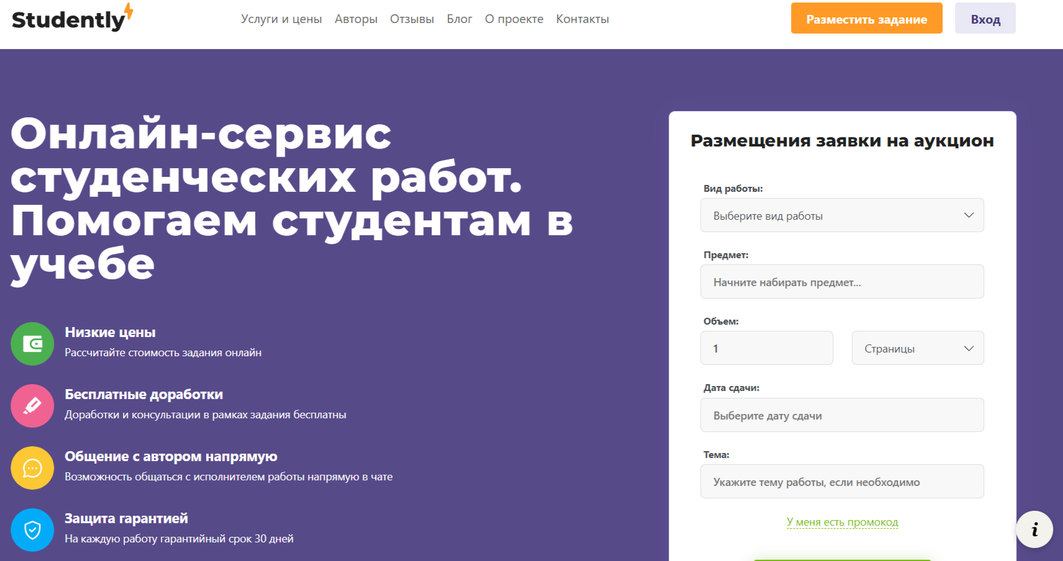Click the pink pencil icon for Бесплатные доработки
The height and width of the screenshot is (561, 1063).
32,406
